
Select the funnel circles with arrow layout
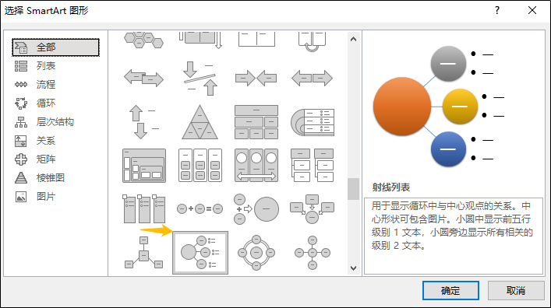(x=256, y=209)
